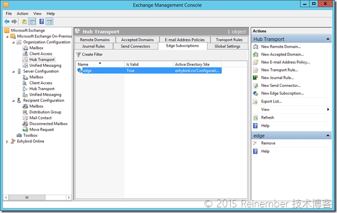Select Mail Contact tree item
Screen dimensions: 337x213
coord(40,118)
